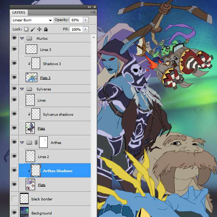Hide the Sylvanas Lines layer
This screenshot has width=217, height=217.
[x=14, y=100]
